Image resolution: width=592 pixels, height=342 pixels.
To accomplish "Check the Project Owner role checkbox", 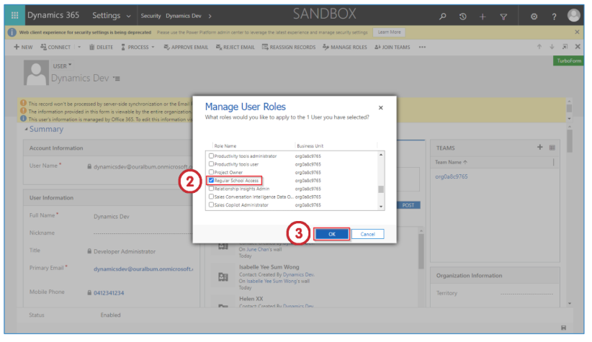I will point(211,173).
